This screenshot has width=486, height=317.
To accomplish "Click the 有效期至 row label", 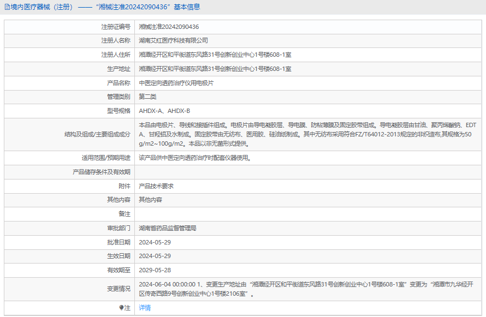I will pyautogui.click(x=118, y=270).
